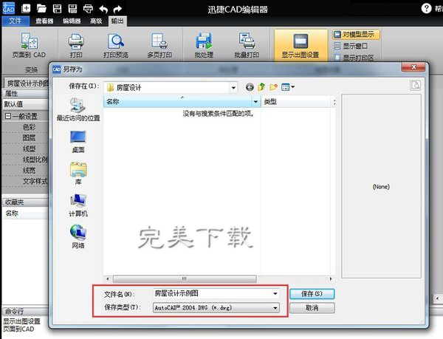Viewport: 443px width, 339px height.
Task: Click the 收藏夹 panel header
Action: (25, 202)
